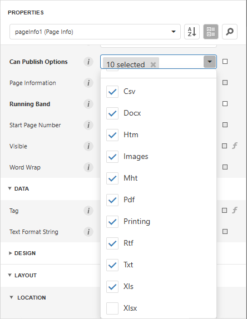
Task: Clear the 10 selected tag
Action: click(x=153, y=64)
